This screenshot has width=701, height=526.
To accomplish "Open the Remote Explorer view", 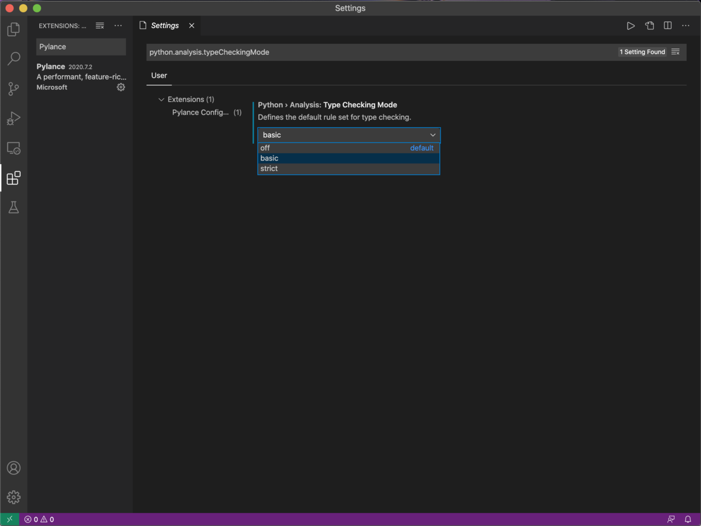I will pyautogui.click(x=13, y=148).
